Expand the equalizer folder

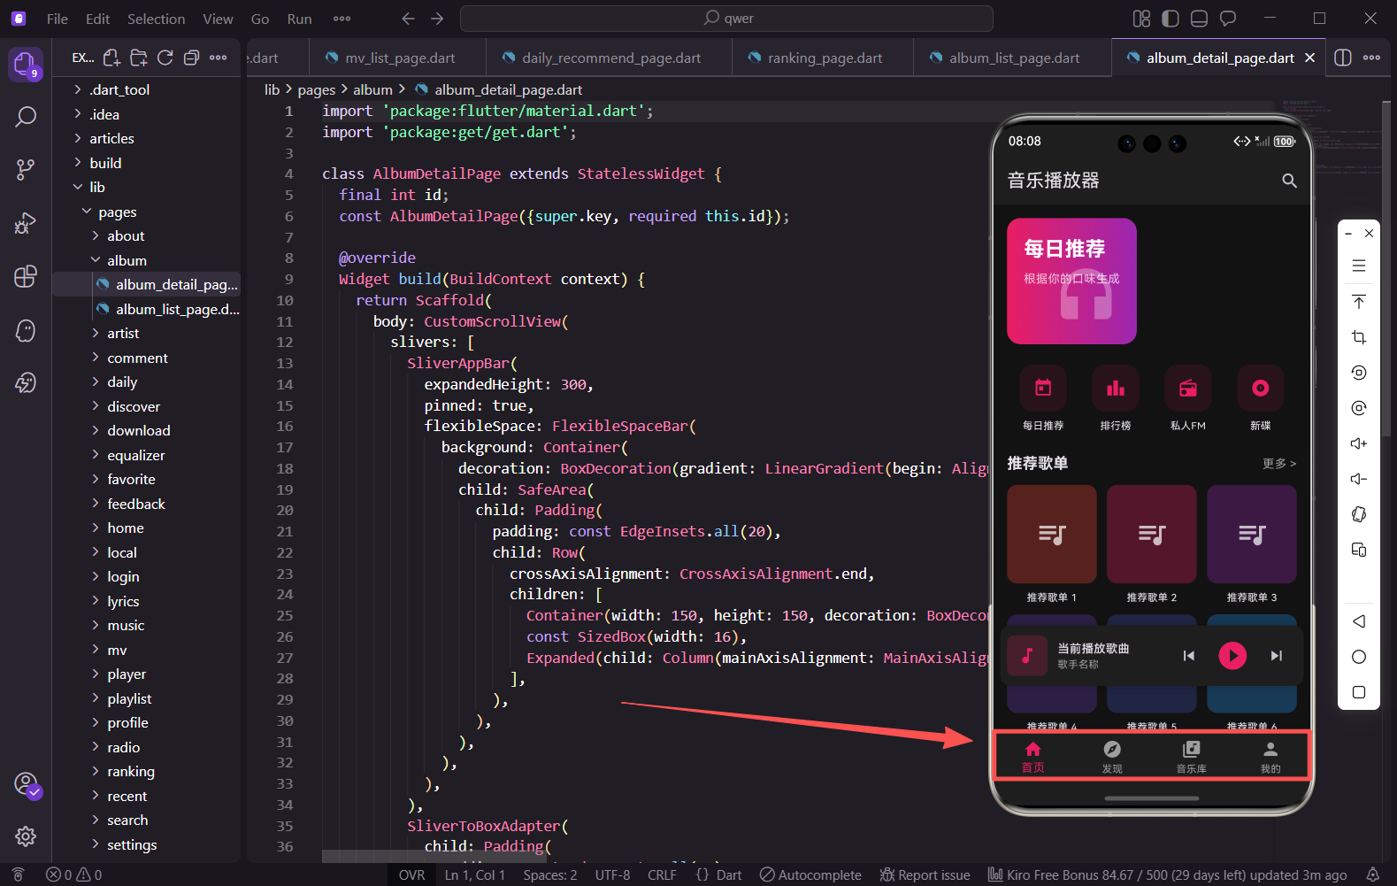tap(146, 455)
